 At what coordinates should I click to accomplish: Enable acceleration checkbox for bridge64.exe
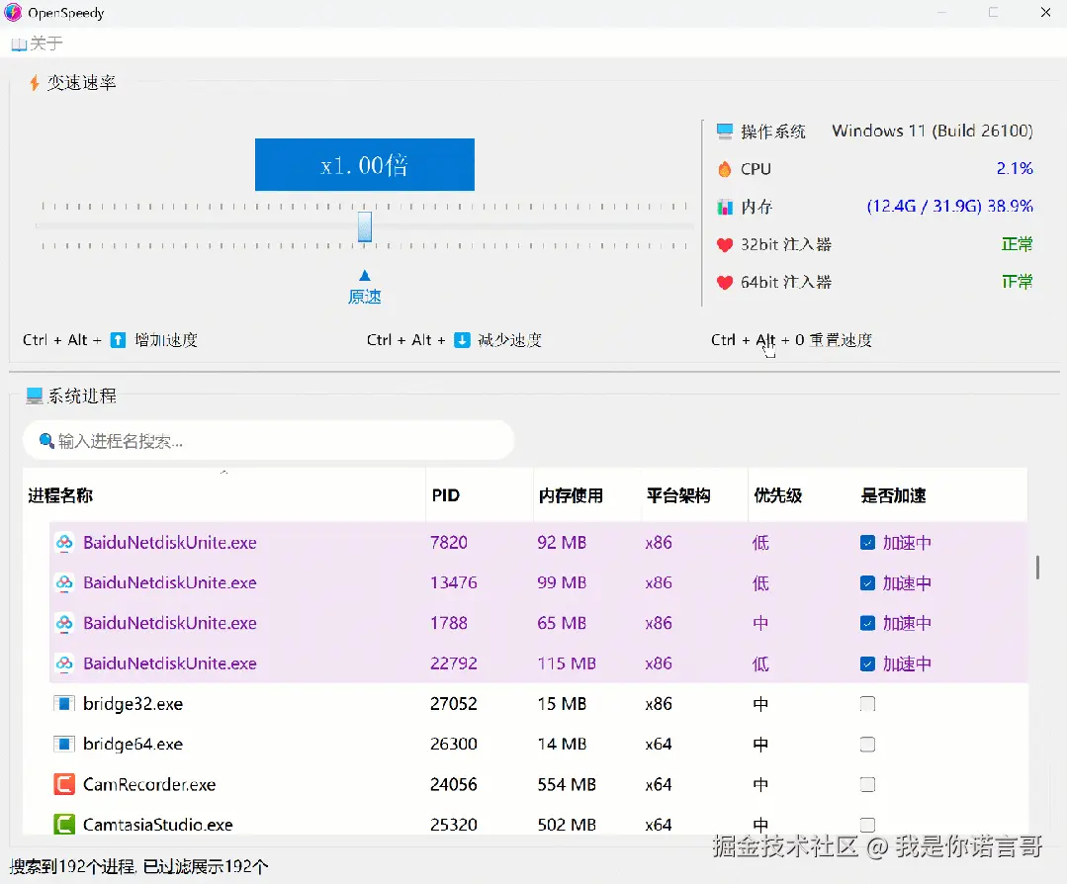click(867, 744)
